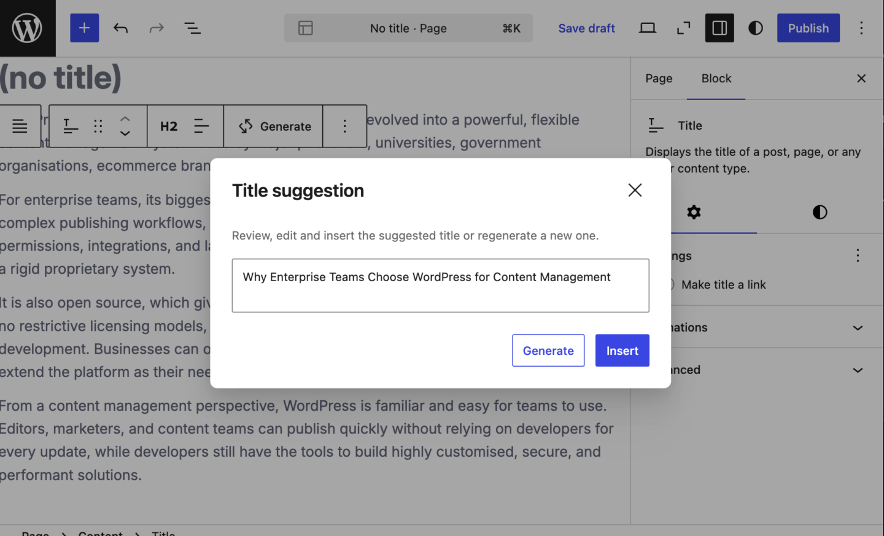Switch to the Block tab in sidebar

tap(716, 79)
